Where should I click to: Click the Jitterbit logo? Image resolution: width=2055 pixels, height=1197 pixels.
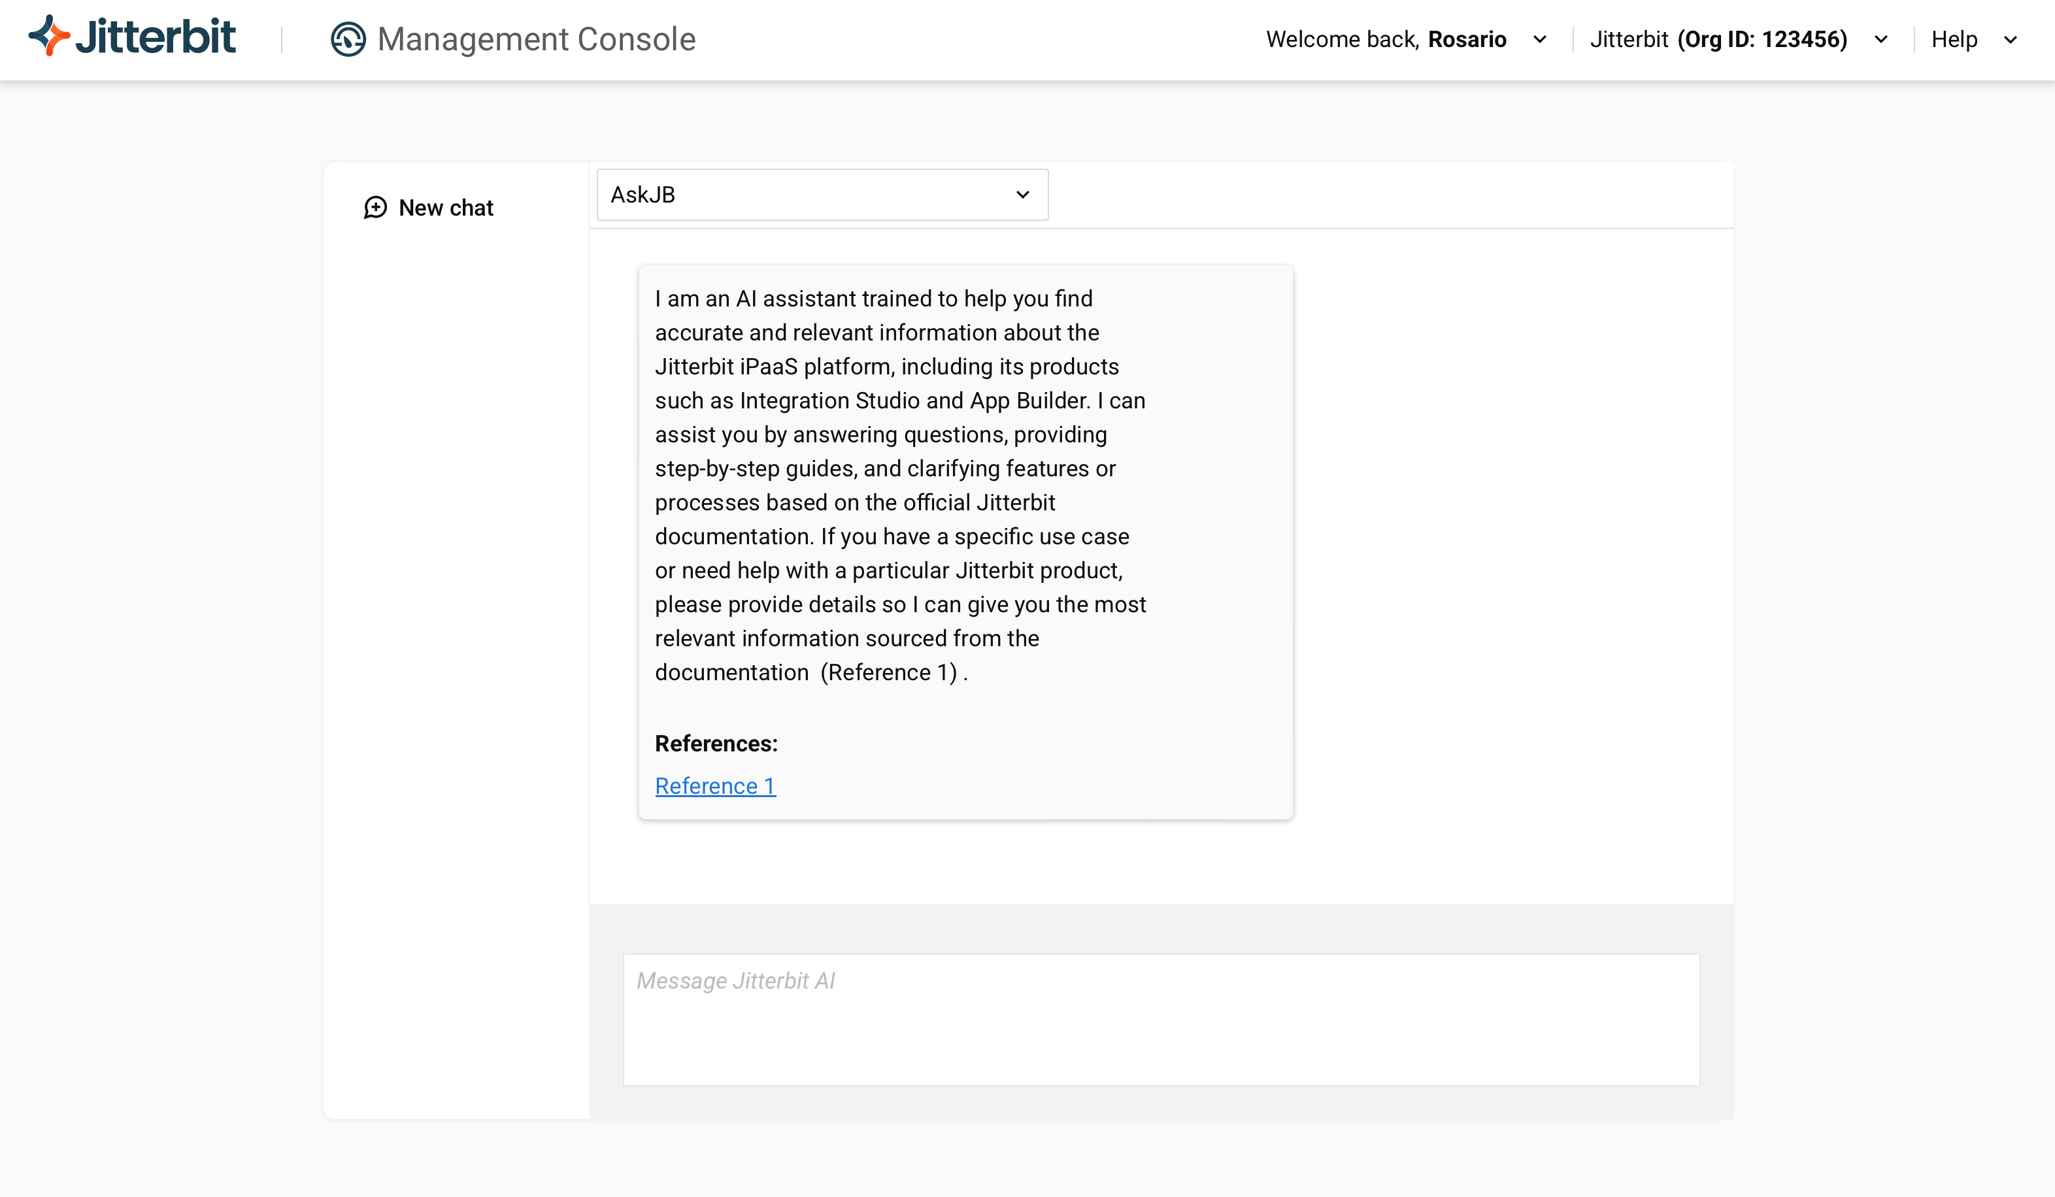(132, 37)
